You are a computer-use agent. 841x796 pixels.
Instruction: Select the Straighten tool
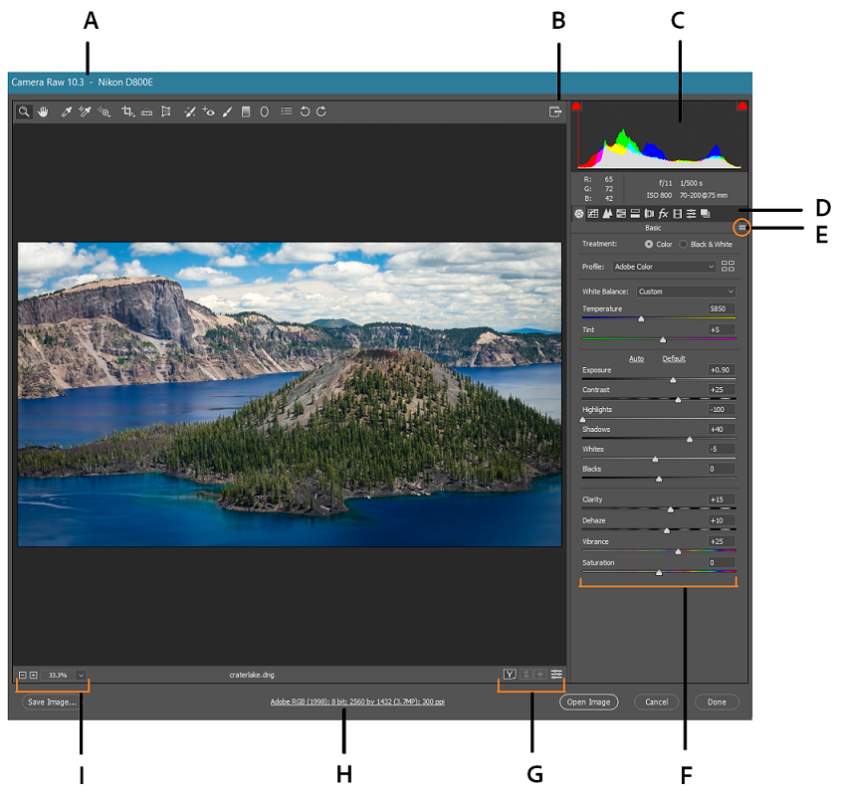(146, 111)
